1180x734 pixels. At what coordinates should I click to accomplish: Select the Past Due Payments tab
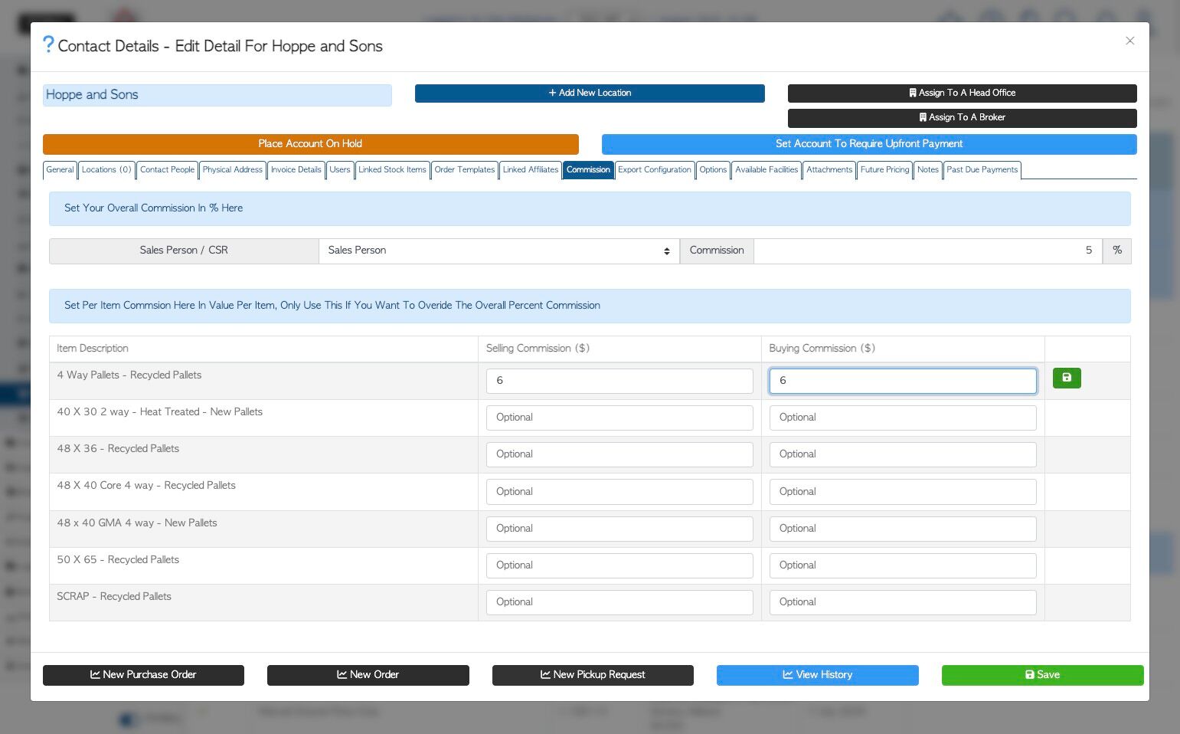[982, 170]
